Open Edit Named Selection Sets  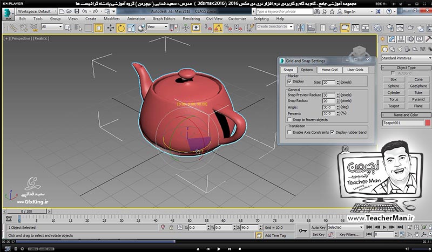[251, 28]
